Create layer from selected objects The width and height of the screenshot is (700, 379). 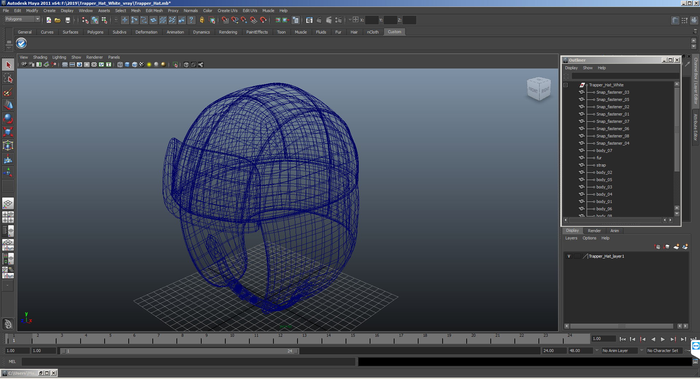click(x=685, y=247)
